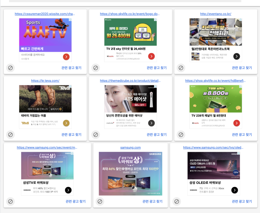Block the skylife 월 26,400원 ad

(96, 68)
